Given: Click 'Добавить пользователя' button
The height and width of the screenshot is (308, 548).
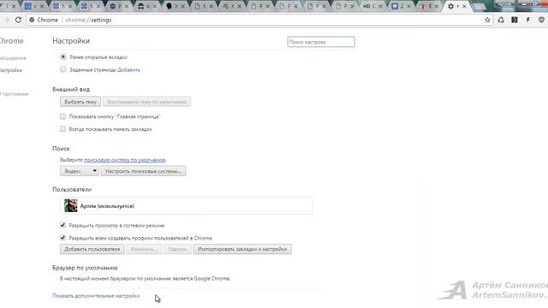Looking at the screenshot, I should click(x=92, y=249).
